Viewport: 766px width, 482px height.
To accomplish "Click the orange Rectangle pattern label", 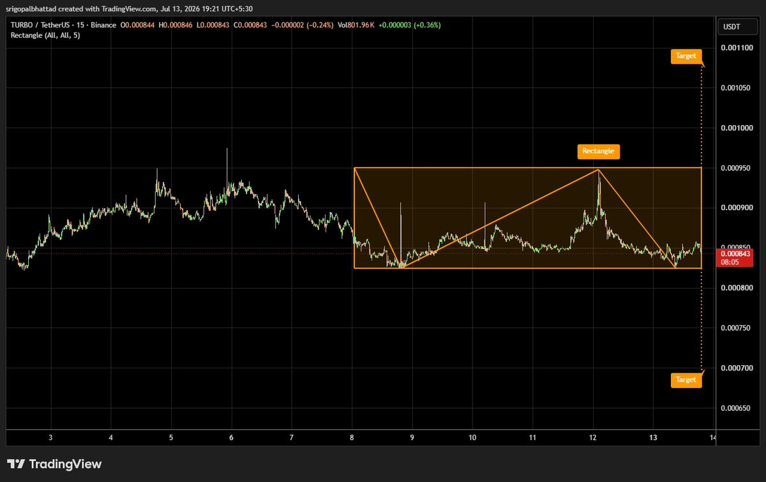I will (x=598, y=151).
